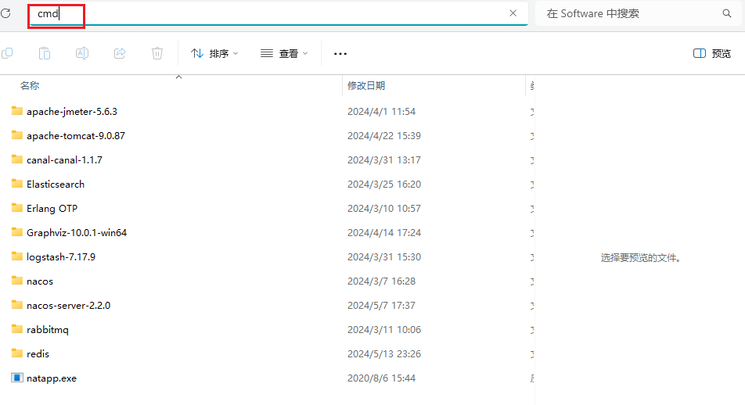745x405 pixels.
Task: Click folder icon of redis
Action: (x=17, y=353)
